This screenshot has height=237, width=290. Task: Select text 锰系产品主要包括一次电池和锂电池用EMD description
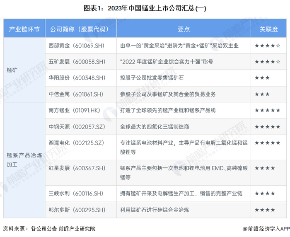[184, 173]
